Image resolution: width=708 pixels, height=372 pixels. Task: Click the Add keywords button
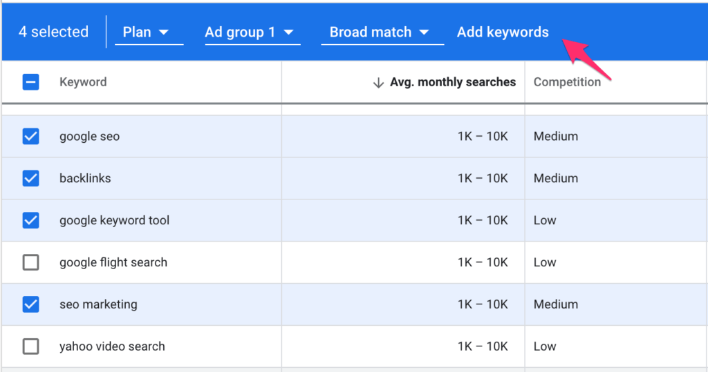coord(503,32)
